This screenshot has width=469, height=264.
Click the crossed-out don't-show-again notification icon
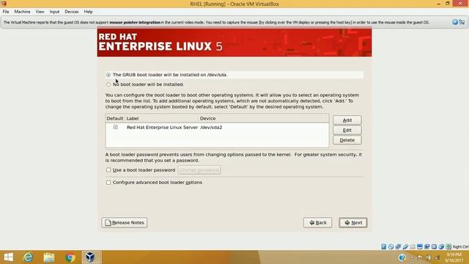click(x=462, y=22)
